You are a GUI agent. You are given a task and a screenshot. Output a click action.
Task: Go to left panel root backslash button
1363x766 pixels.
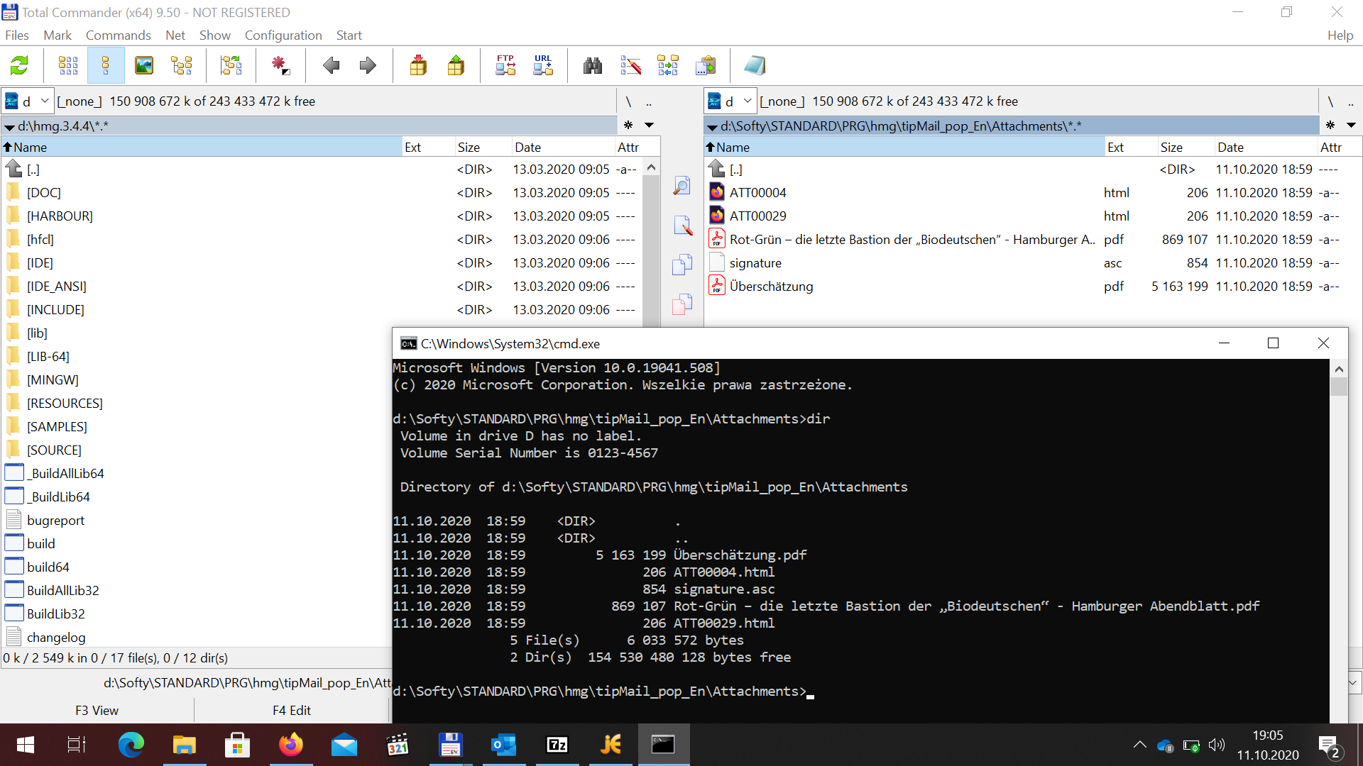coord(628,102)
